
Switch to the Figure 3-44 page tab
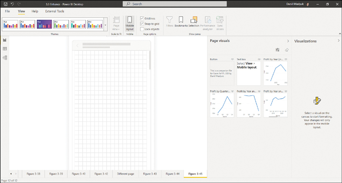(173, 174)
